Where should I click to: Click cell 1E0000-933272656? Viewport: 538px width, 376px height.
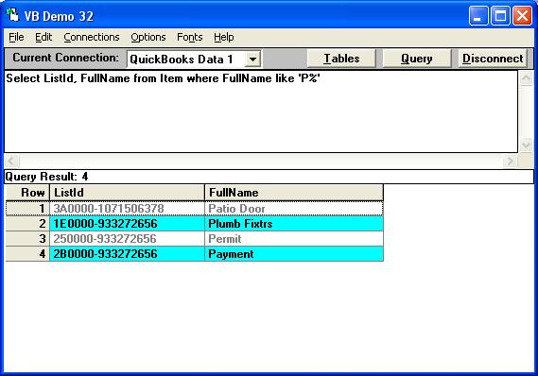[128, 224]
